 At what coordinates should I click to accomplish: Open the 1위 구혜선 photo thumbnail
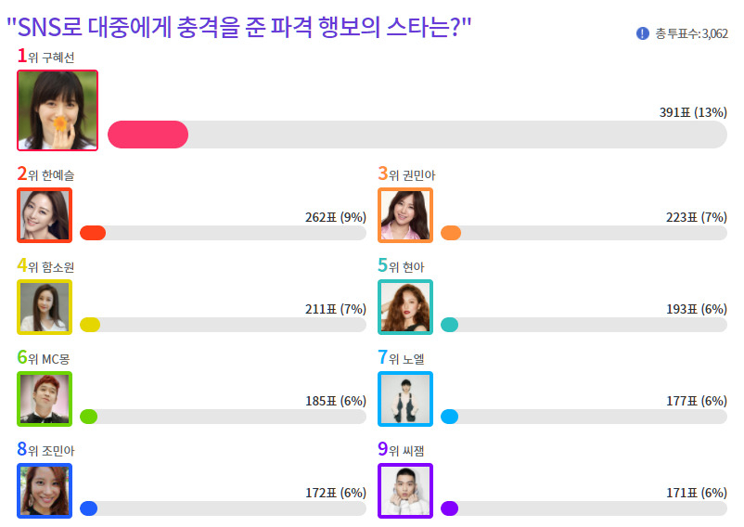[58, 110]
